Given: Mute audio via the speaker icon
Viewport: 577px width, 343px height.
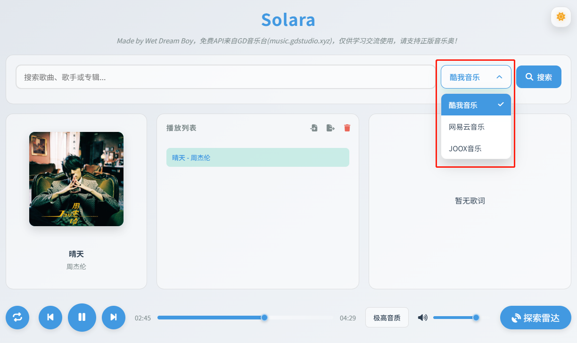Looking at the screenshot, I should [x=422, y=317].
